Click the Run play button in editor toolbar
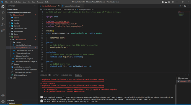191x105 pixels. pyautogui.click(x=180, y=6)
